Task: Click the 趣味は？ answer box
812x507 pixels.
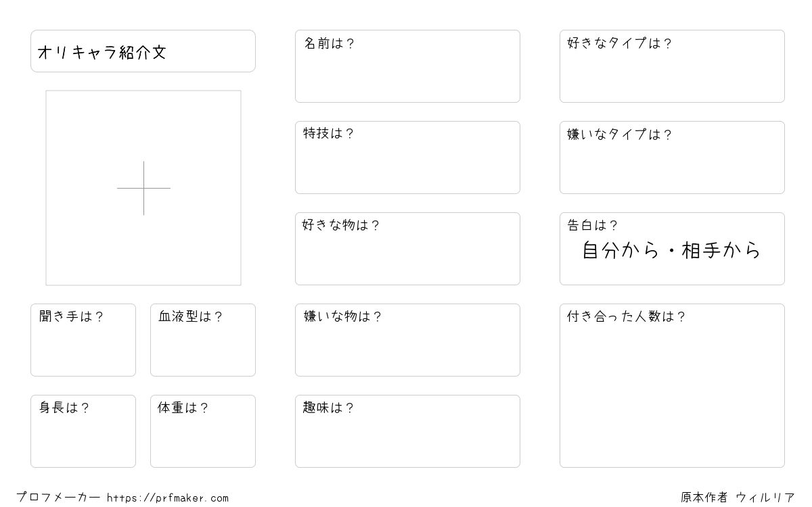Action: [x=407, y=431]
